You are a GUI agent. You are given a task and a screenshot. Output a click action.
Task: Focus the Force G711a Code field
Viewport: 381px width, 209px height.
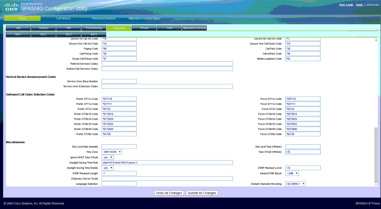303,104
